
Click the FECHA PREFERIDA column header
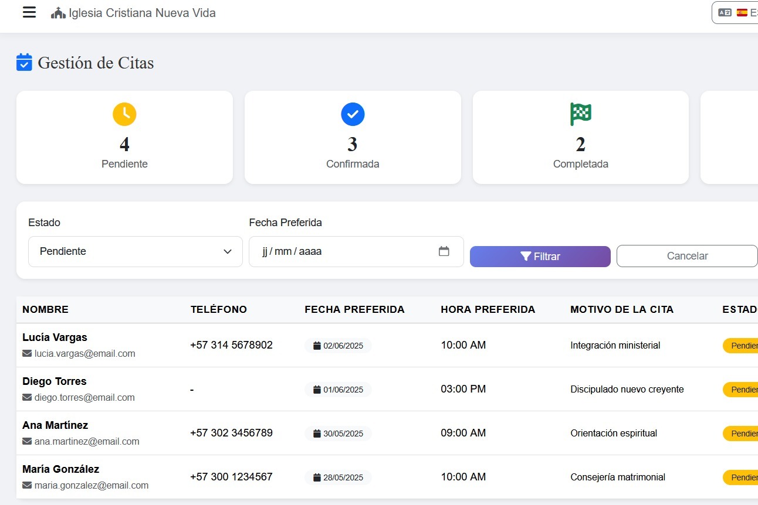pyautogui.click(x=354, y=309)
